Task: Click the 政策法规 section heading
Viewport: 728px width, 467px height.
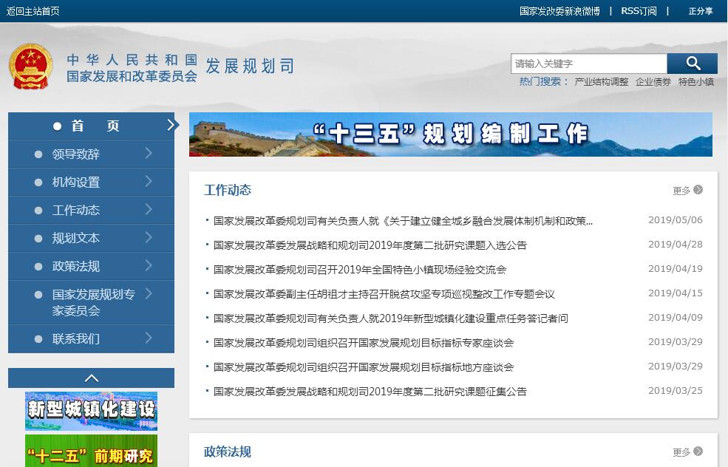Action: pos(228,451)
